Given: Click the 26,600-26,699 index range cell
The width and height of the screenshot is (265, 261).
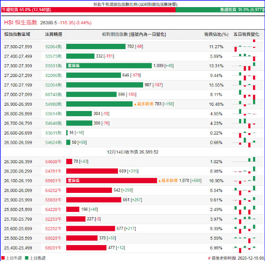Looking at the screenshot, I should click(x=18, y=133).
